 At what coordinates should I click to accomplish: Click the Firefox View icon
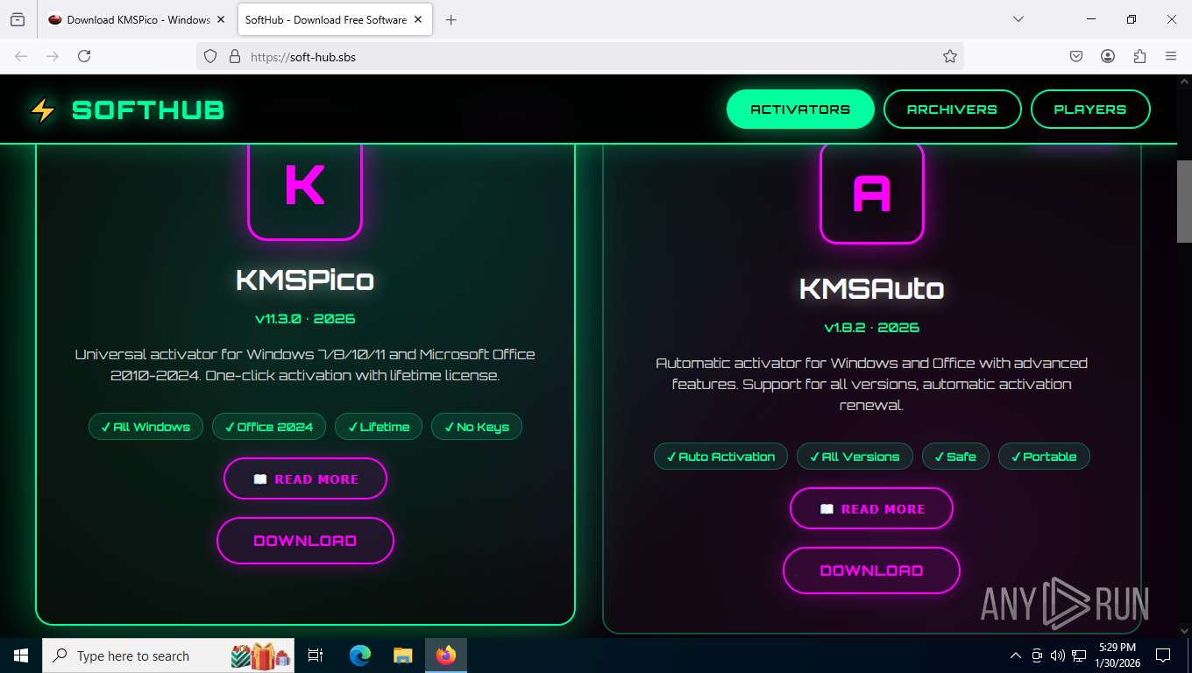18,19
